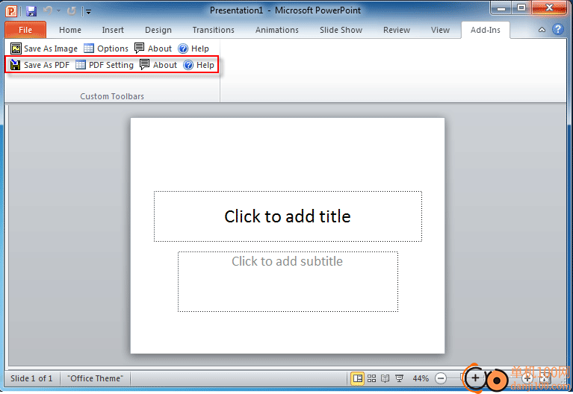Click the Save As Image add-in button

44,49
